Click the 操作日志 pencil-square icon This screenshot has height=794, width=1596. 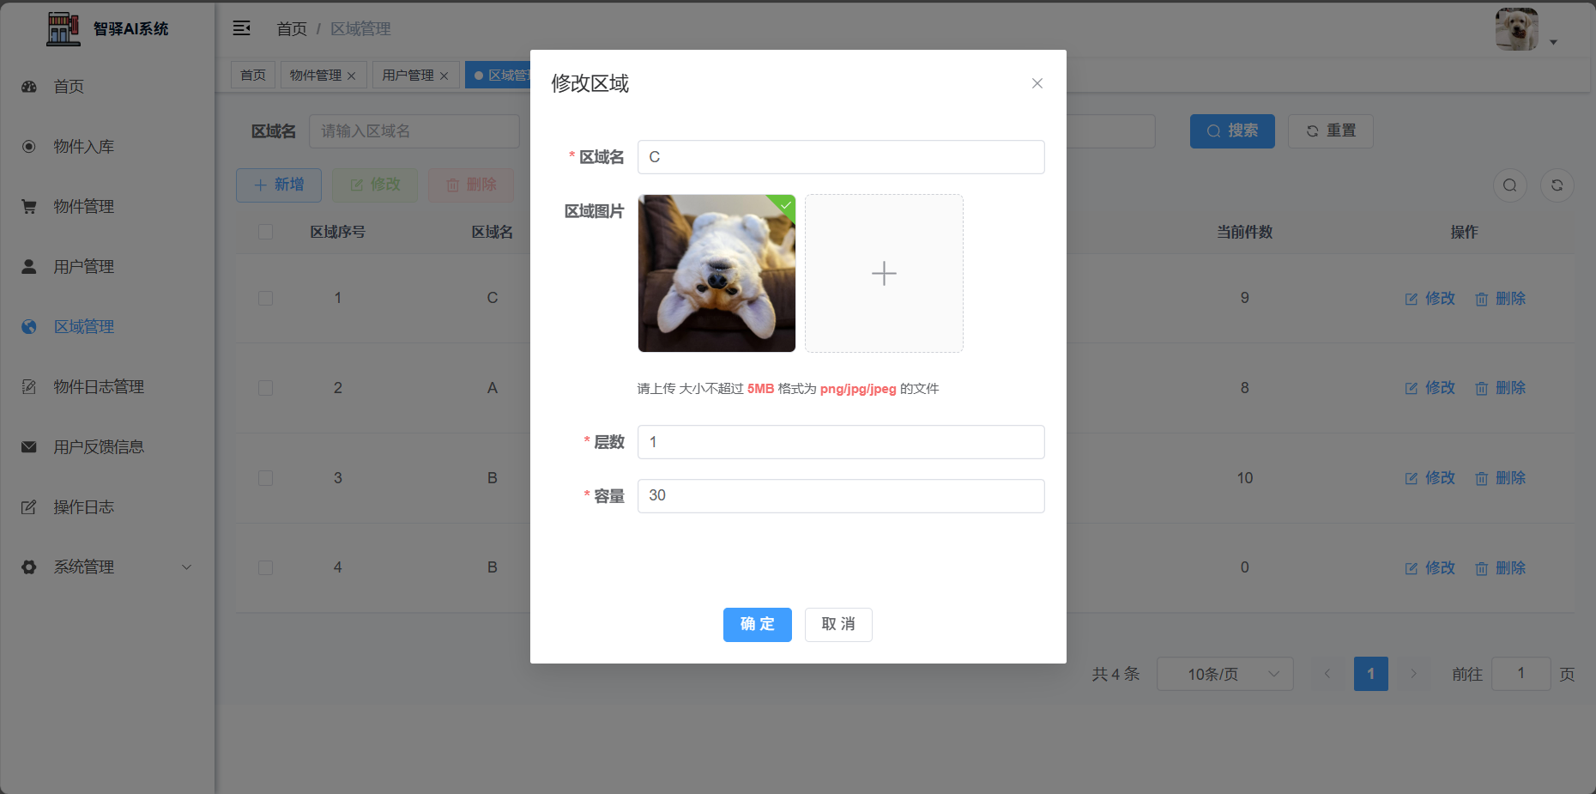(x=29, y=507)
